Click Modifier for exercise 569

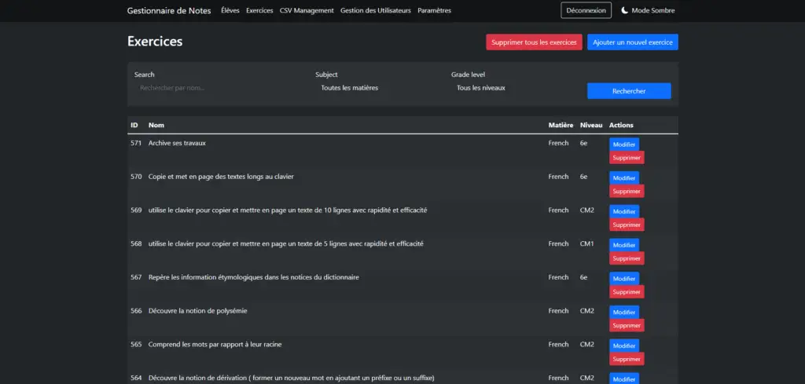tap(624, 211)
